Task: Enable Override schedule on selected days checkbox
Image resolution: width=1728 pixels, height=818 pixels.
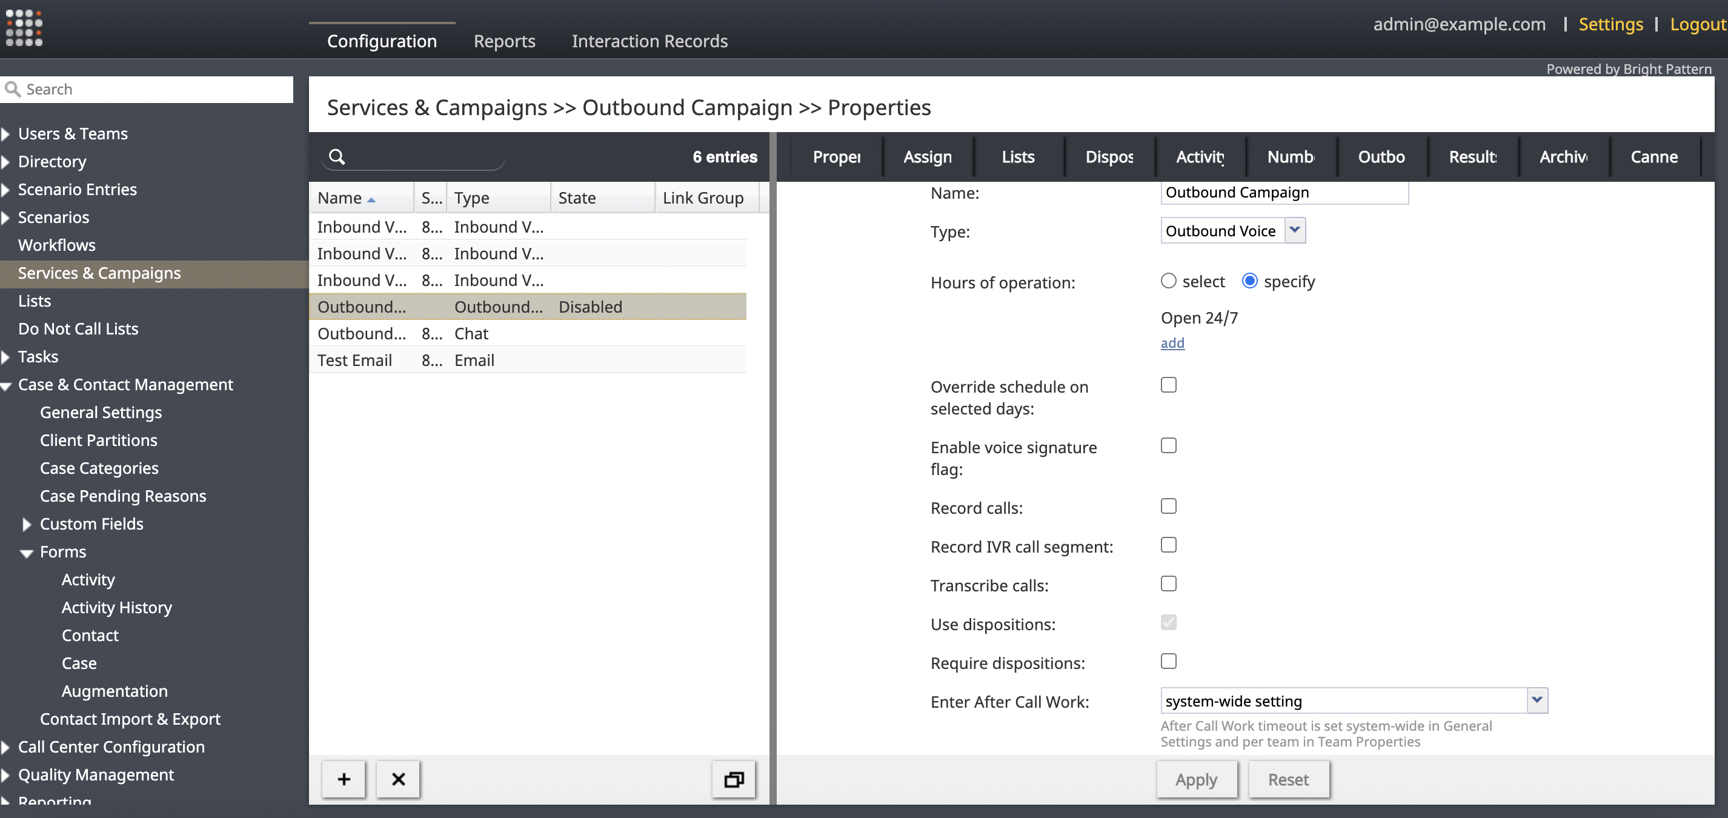Action: (1169, 385)
